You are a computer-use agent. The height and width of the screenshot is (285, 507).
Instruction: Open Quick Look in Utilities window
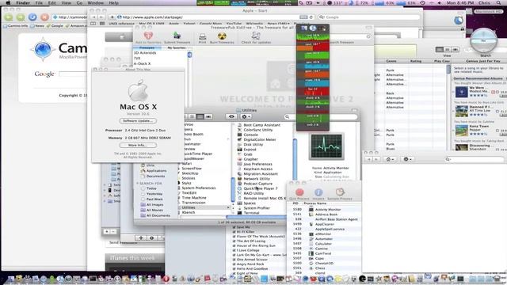point(231,116)
